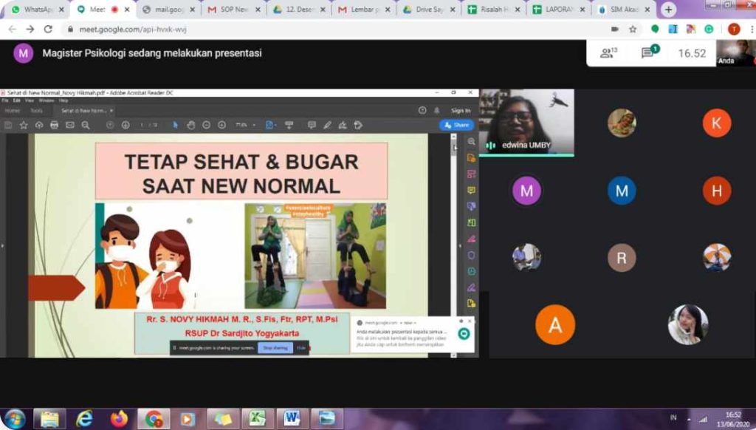Viewport: 756px width, 430px height.
Task: Click the Anda self-view thumbnail
Action: click(736, 52)
